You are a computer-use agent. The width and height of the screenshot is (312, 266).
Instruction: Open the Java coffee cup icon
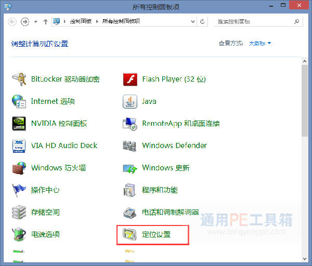pyautogui.click(x=130, y=102)
